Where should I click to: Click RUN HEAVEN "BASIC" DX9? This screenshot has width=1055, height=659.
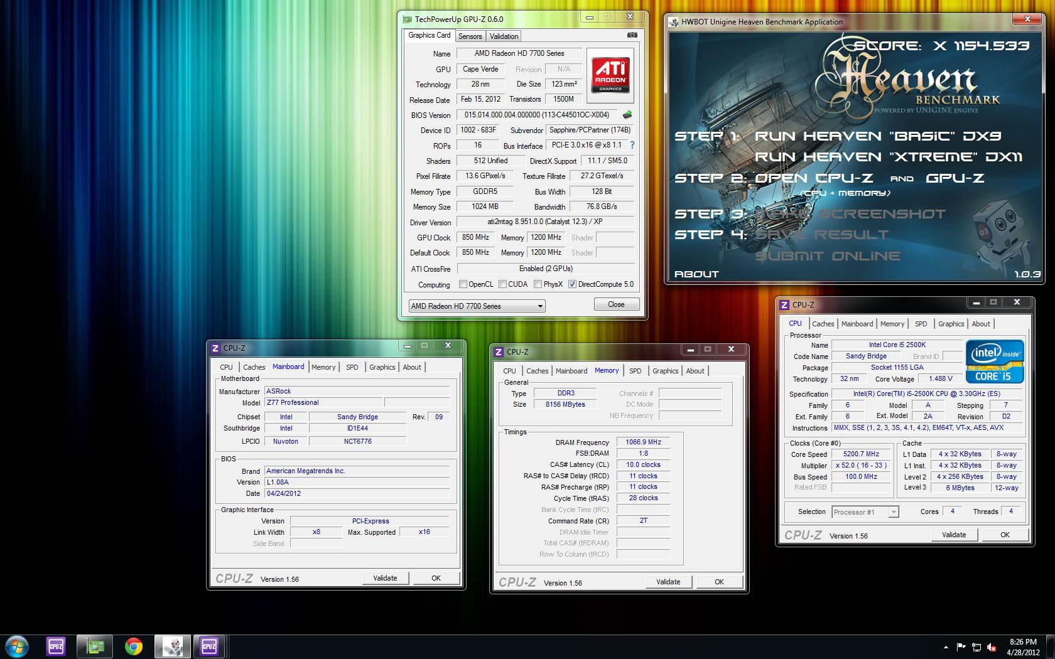878,136
